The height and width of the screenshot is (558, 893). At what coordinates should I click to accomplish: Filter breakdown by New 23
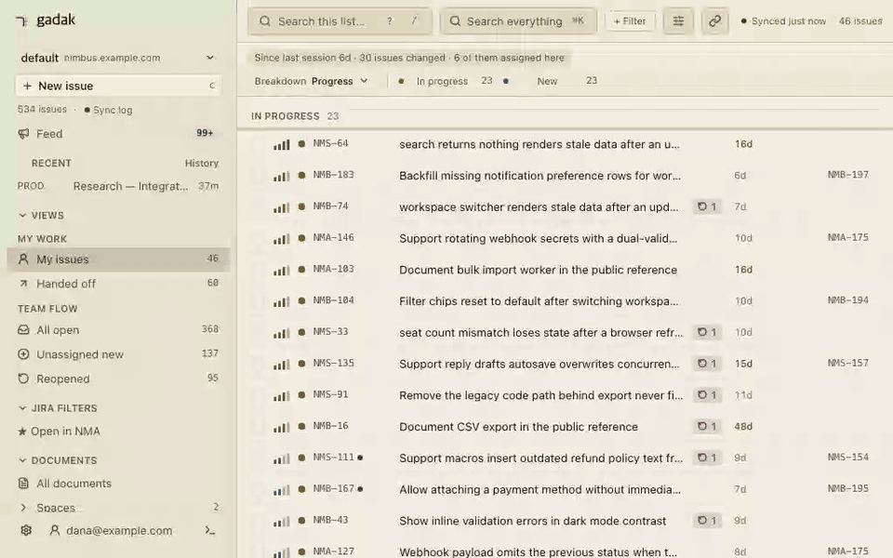pyautogui.click(x=551, y=81)
